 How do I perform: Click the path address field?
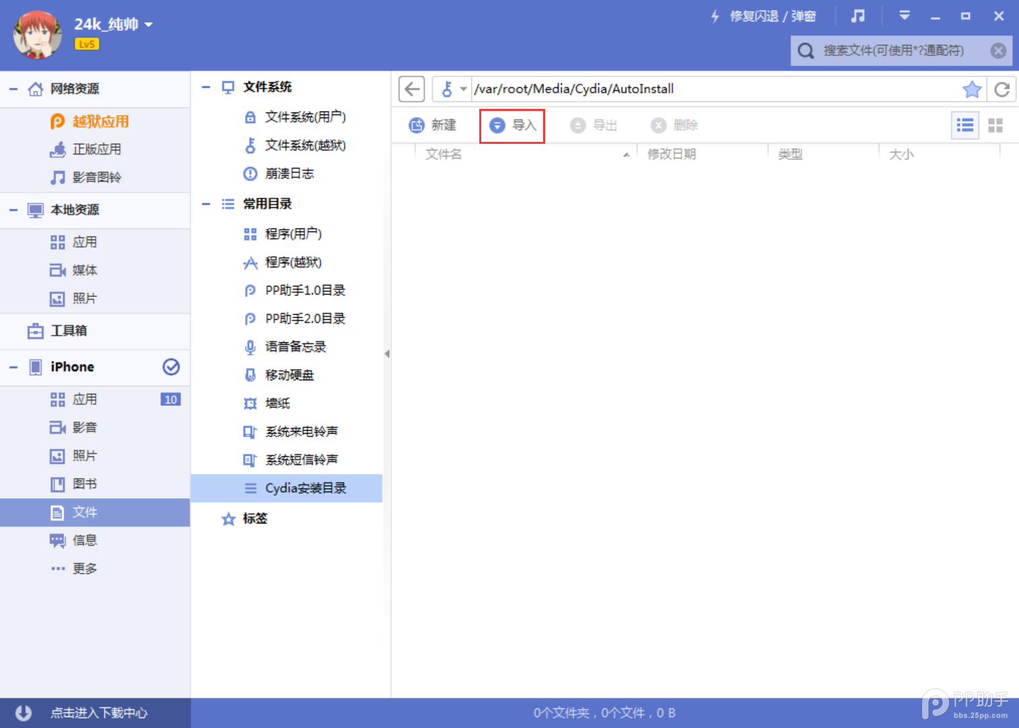(x=716, y=89)
